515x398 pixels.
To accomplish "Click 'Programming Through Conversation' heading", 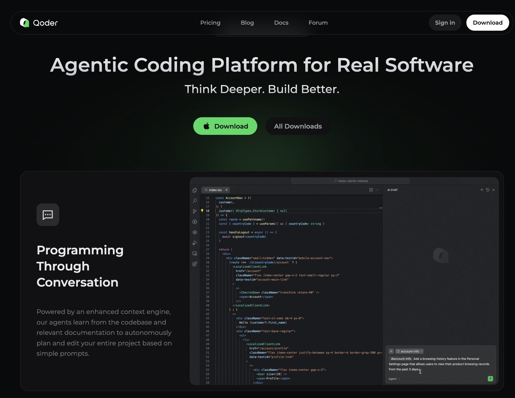I will (x=80, y=266).
